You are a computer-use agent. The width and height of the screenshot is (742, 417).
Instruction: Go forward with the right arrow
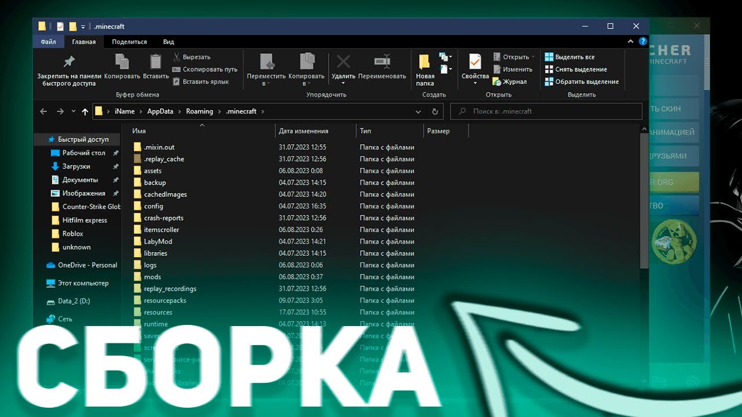60,111
